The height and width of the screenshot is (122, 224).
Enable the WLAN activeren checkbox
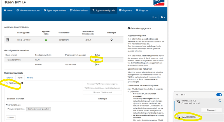pos(7,83)
